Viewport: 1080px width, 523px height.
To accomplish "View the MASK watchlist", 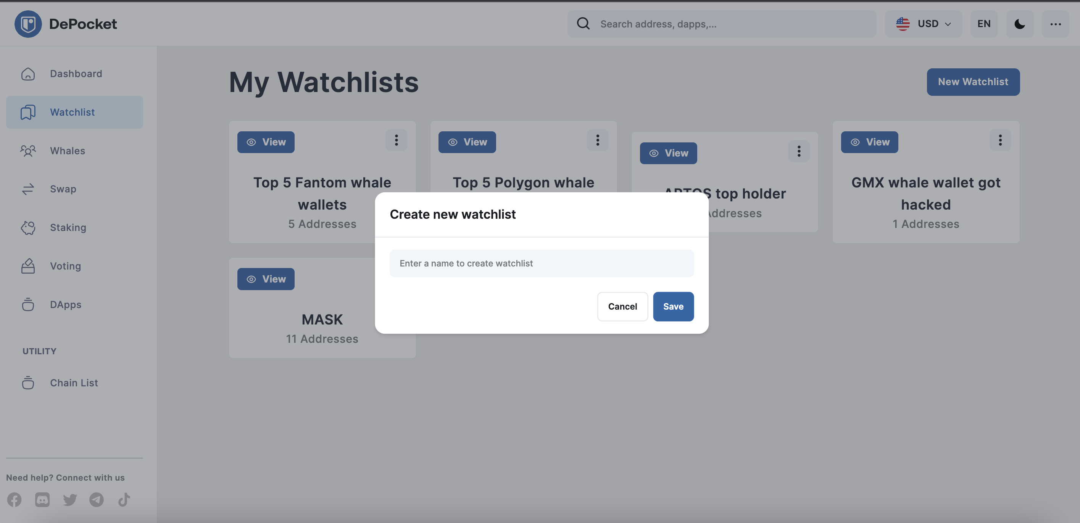I will pyautogui.click(x=266, y=279).
